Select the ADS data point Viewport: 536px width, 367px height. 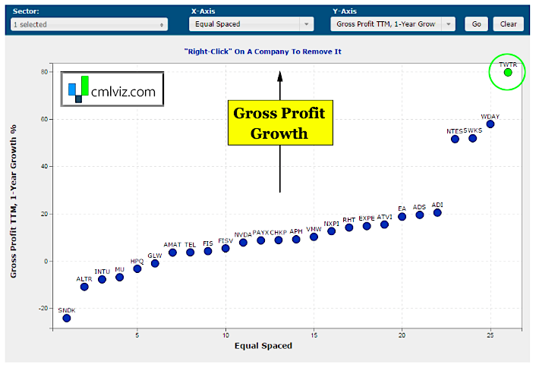[420, 215]
